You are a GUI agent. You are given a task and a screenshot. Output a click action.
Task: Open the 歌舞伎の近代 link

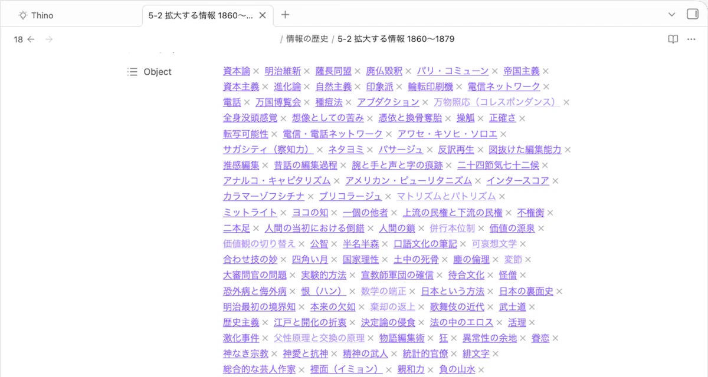pyautogui.click(x=457, y=307)
